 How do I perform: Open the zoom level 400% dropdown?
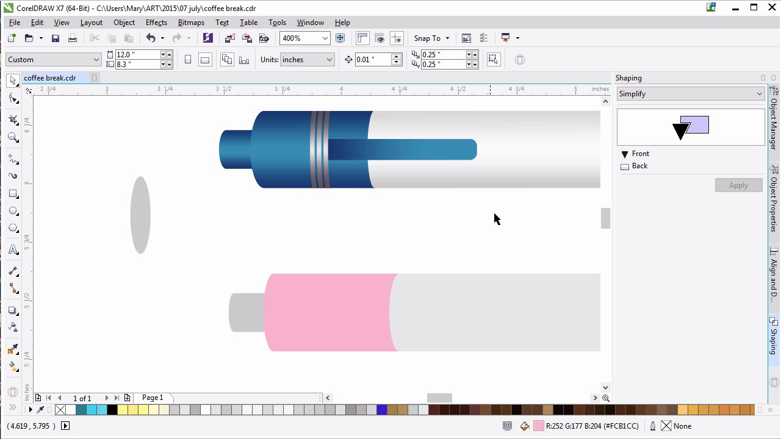[x=325, y=38]
